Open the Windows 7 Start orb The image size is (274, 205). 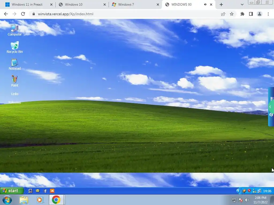coord(7,200)
